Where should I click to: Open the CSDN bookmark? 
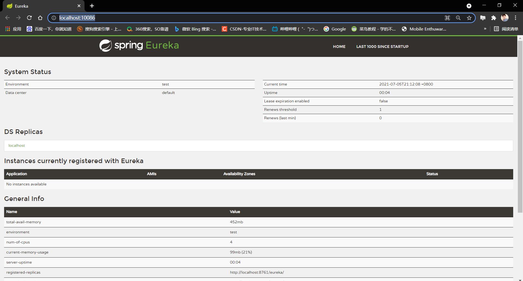[x=244, y=29]
